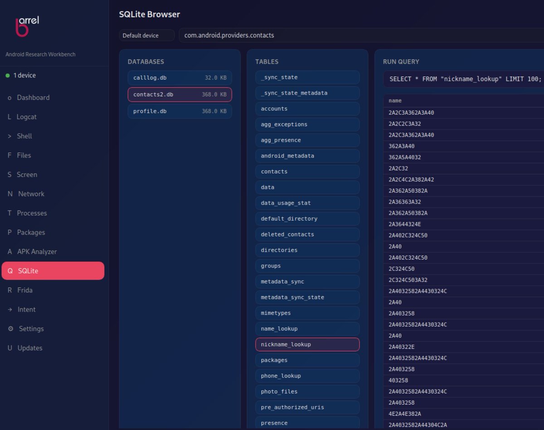
Task: Open the name_lookup table
Action: tap(307, 329)
